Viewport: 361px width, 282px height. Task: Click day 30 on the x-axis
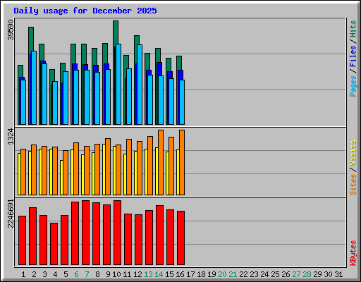(x=328, y=274)
